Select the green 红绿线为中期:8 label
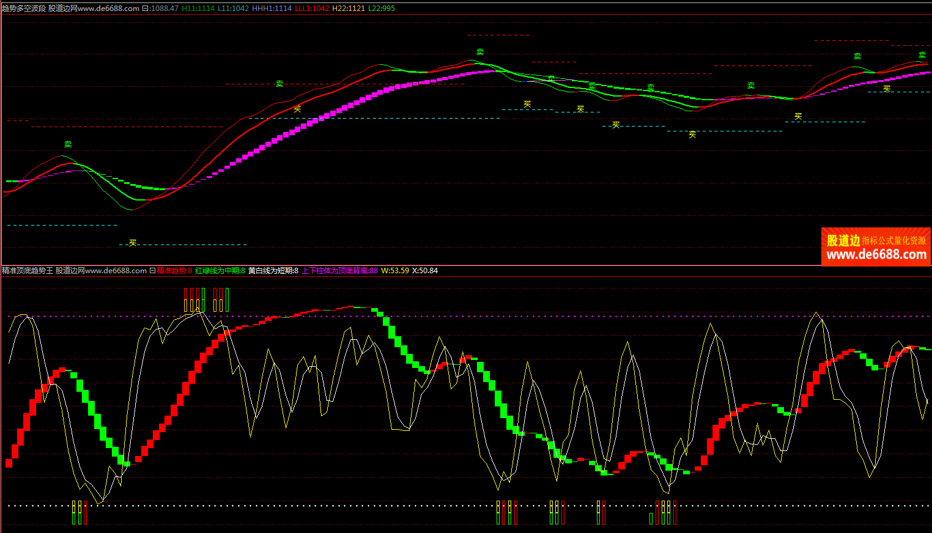Image resolution: width=932 pixels, height=533 pixels. (220, 271)
